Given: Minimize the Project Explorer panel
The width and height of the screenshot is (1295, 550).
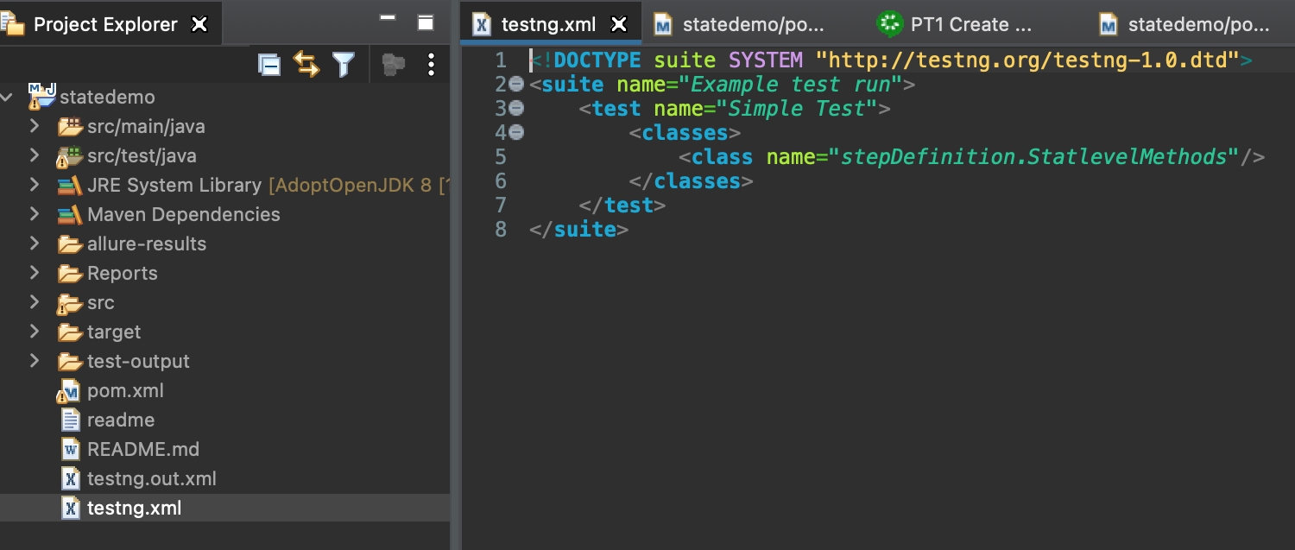Looking at the screenshot, I should (388, 19).
